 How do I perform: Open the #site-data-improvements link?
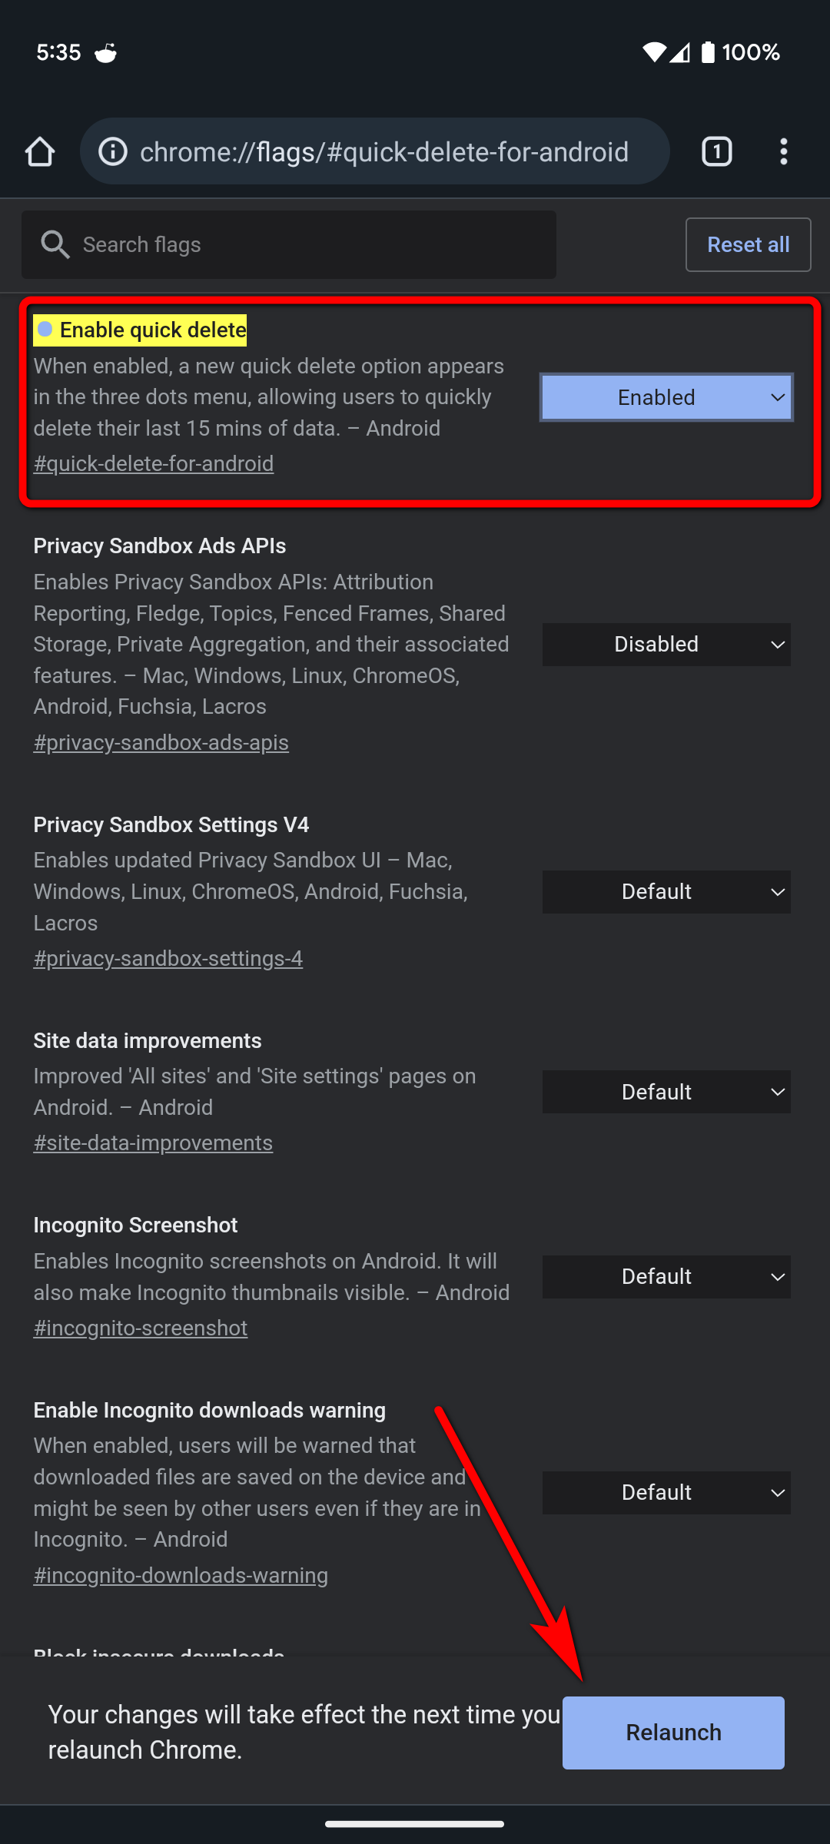pyautogui.click(x=153, y=1143)
